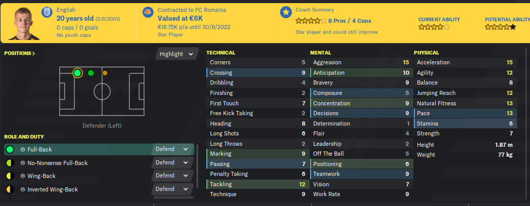530x206 pixels.
Task: Open Full-Back duty Defend dropdown
Action: point(172,149)
